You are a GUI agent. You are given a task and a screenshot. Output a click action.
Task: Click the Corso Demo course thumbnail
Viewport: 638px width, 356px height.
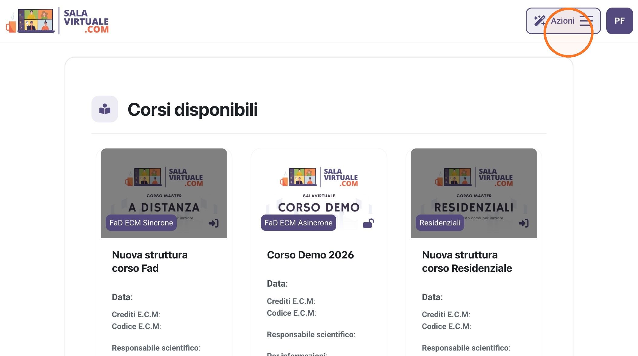point(319,193)
